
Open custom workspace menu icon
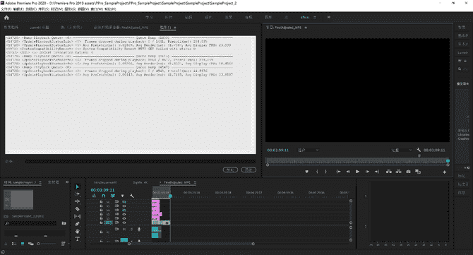click(315, 18)
